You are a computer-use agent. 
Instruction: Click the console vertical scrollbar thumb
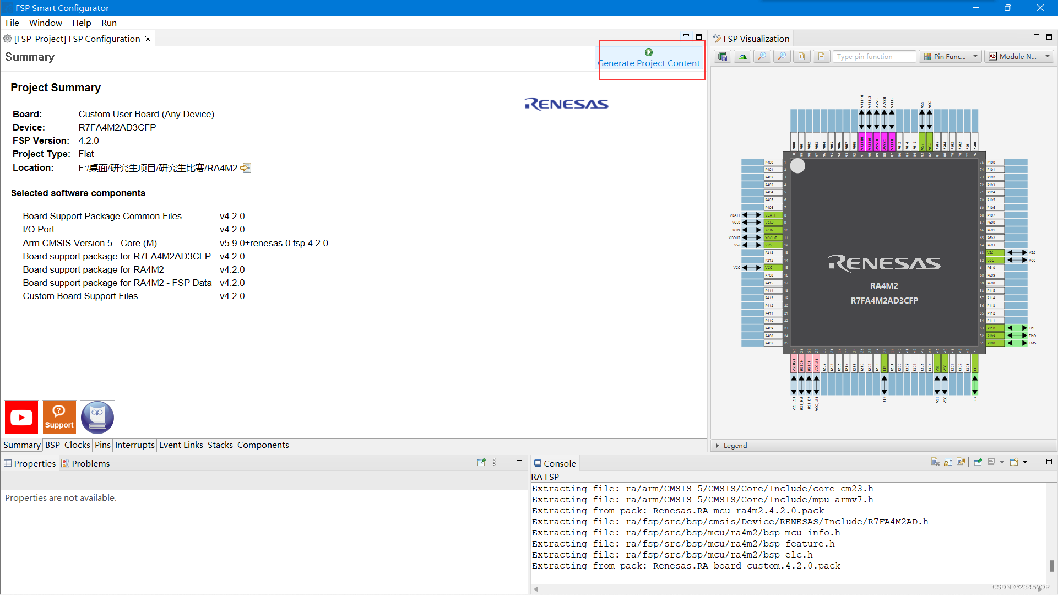tap(1051, 566)
